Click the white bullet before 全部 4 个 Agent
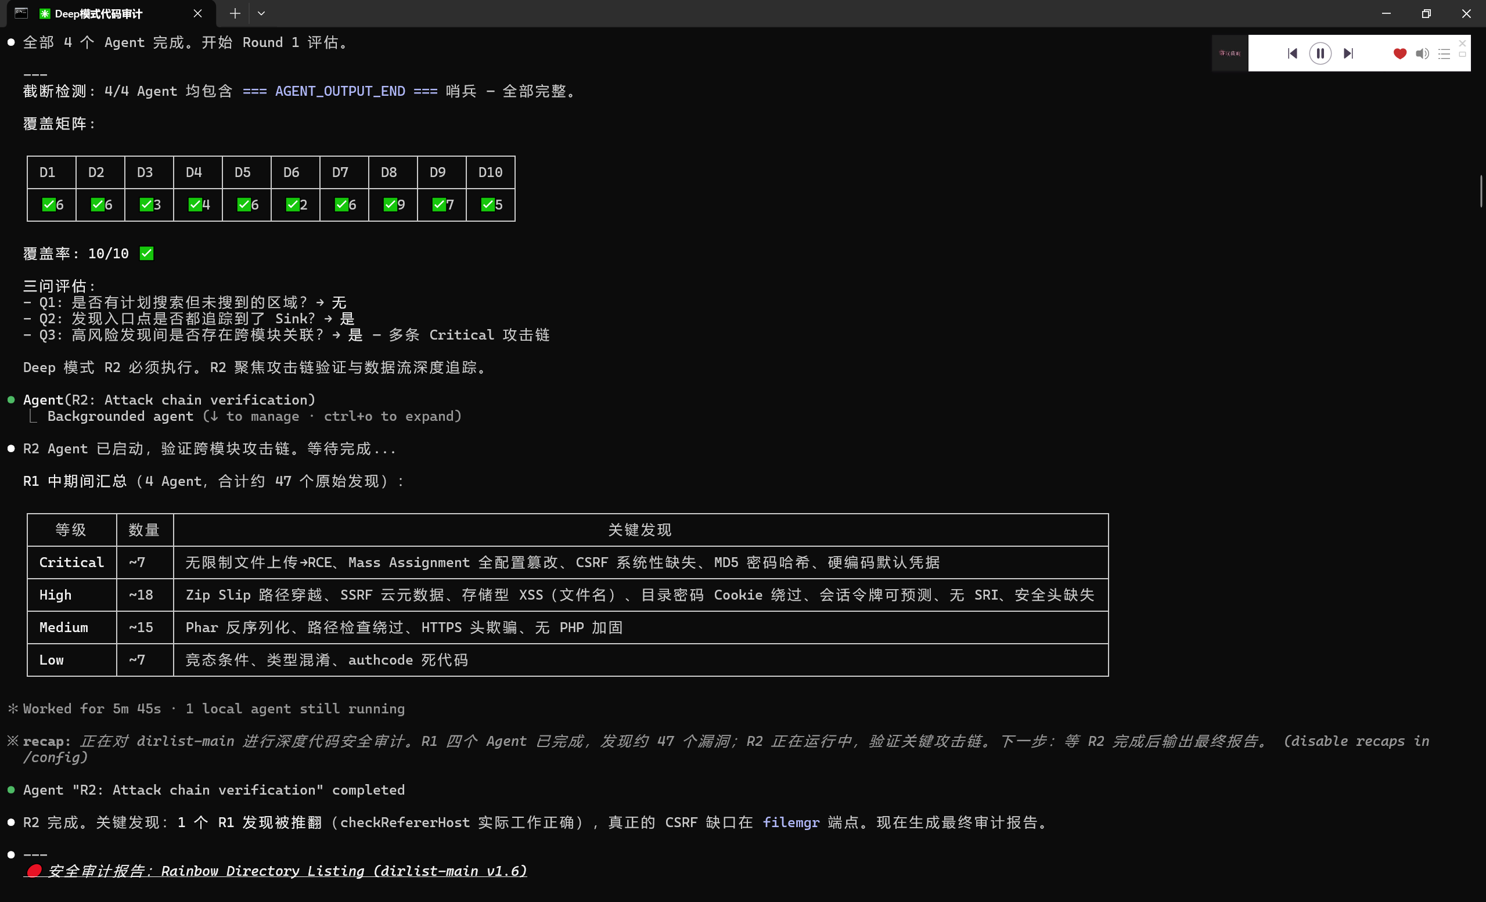Screen dimensions: 1486x902 (x=11, y=42)
